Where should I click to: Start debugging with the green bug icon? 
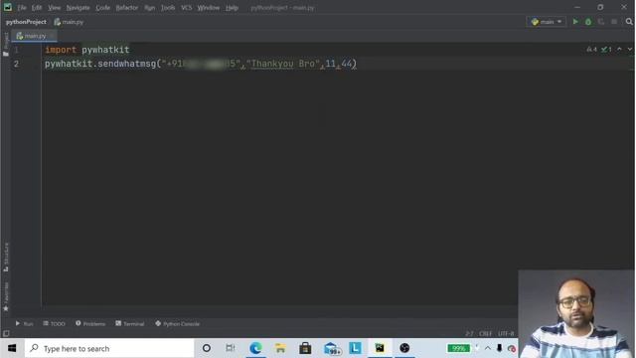(588, 22)
